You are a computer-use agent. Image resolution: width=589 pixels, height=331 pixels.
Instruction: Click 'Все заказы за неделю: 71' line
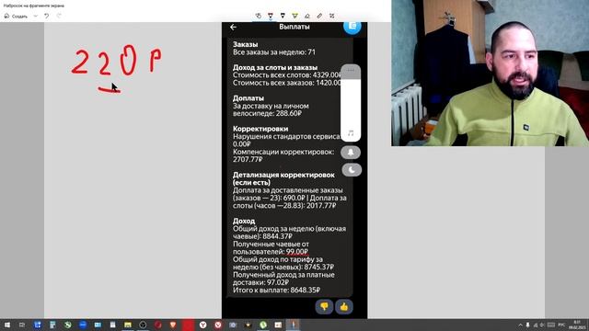tap(274, 52)
